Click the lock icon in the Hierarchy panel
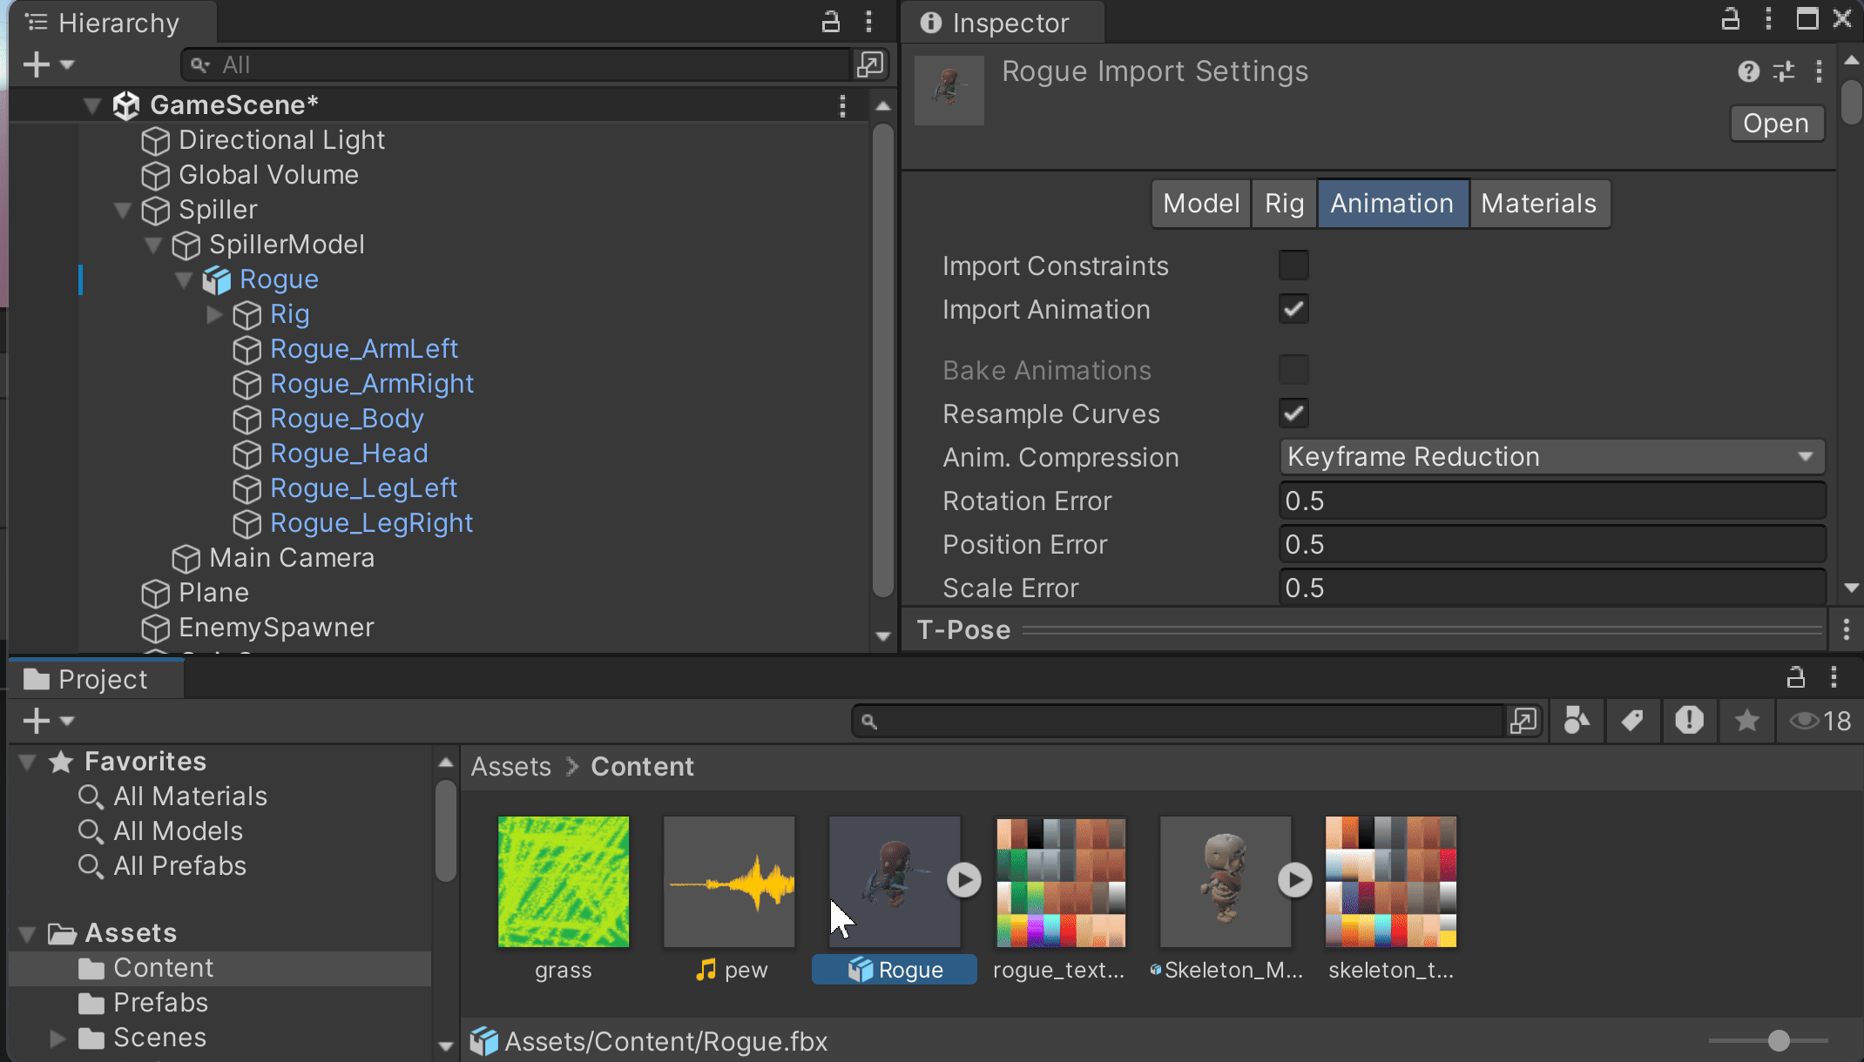 [830, 22]
